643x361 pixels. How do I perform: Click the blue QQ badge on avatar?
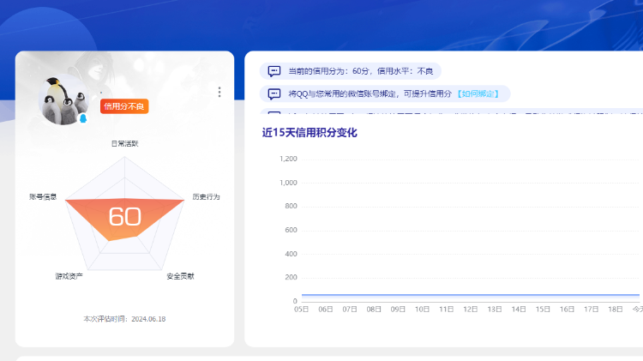point(83,118)
